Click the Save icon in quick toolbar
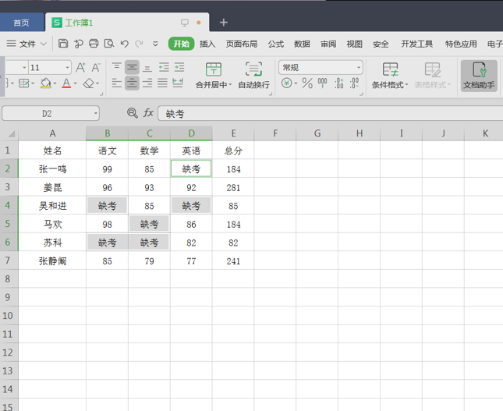The image size is (503, 411). 63,44
